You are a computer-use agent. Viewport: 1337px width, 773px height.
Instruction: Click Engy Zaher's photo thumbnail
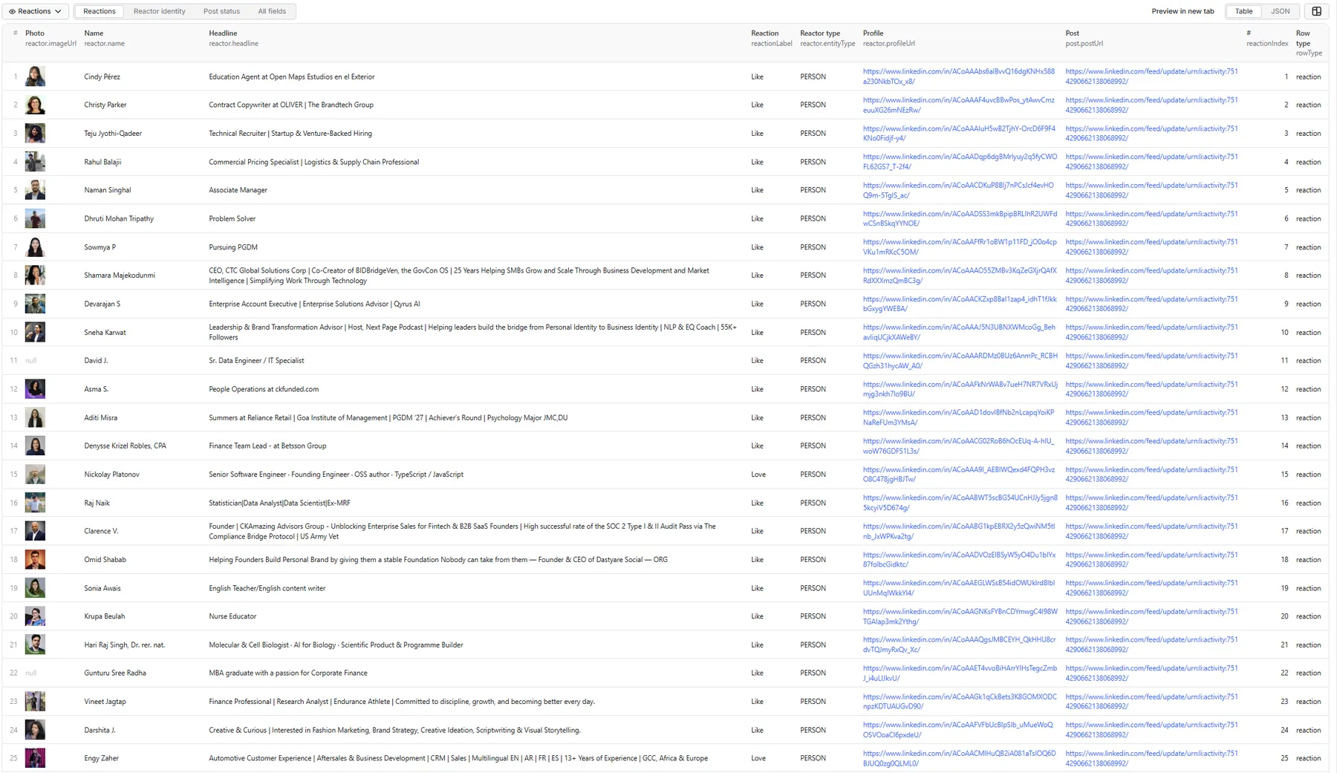[35, 758]
